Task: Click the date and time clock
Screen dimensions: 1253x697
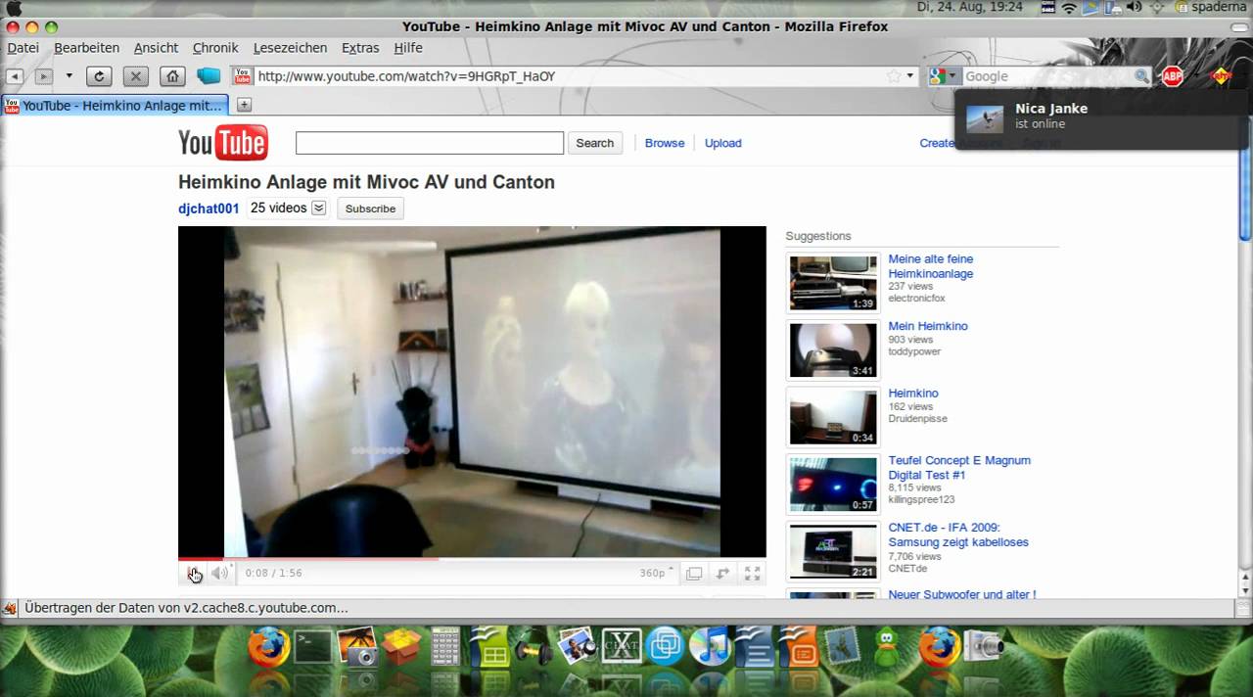Action: pyautogui.click(x=969, y=8)
